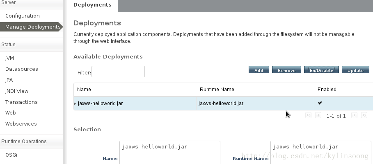Viewport: 373px width, 164px height.
Task: Open OSGi runtime operations
Action: pyautogui.click(x=11, y=155)
